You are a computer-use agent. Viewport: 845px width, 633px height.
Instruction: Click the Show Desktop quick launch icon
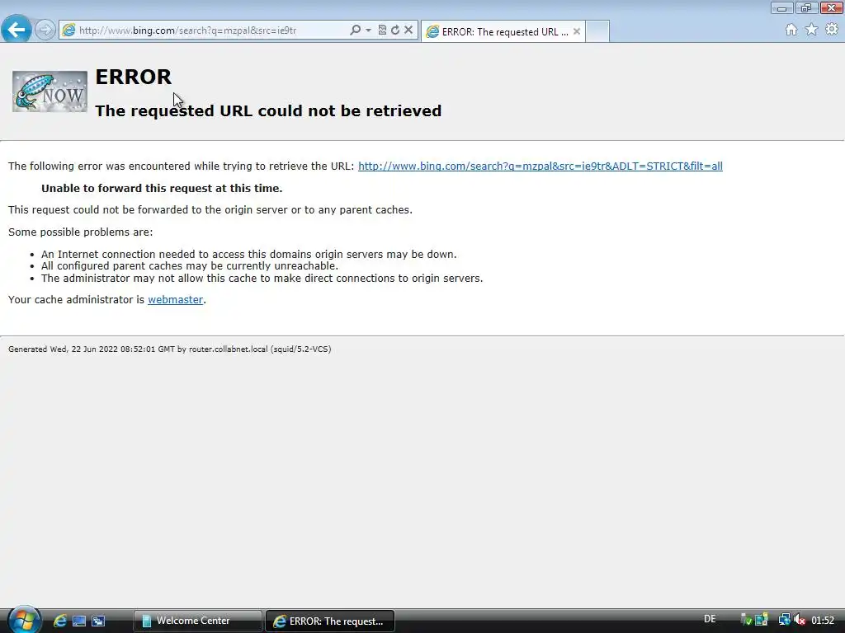click(x=79, y=621)
